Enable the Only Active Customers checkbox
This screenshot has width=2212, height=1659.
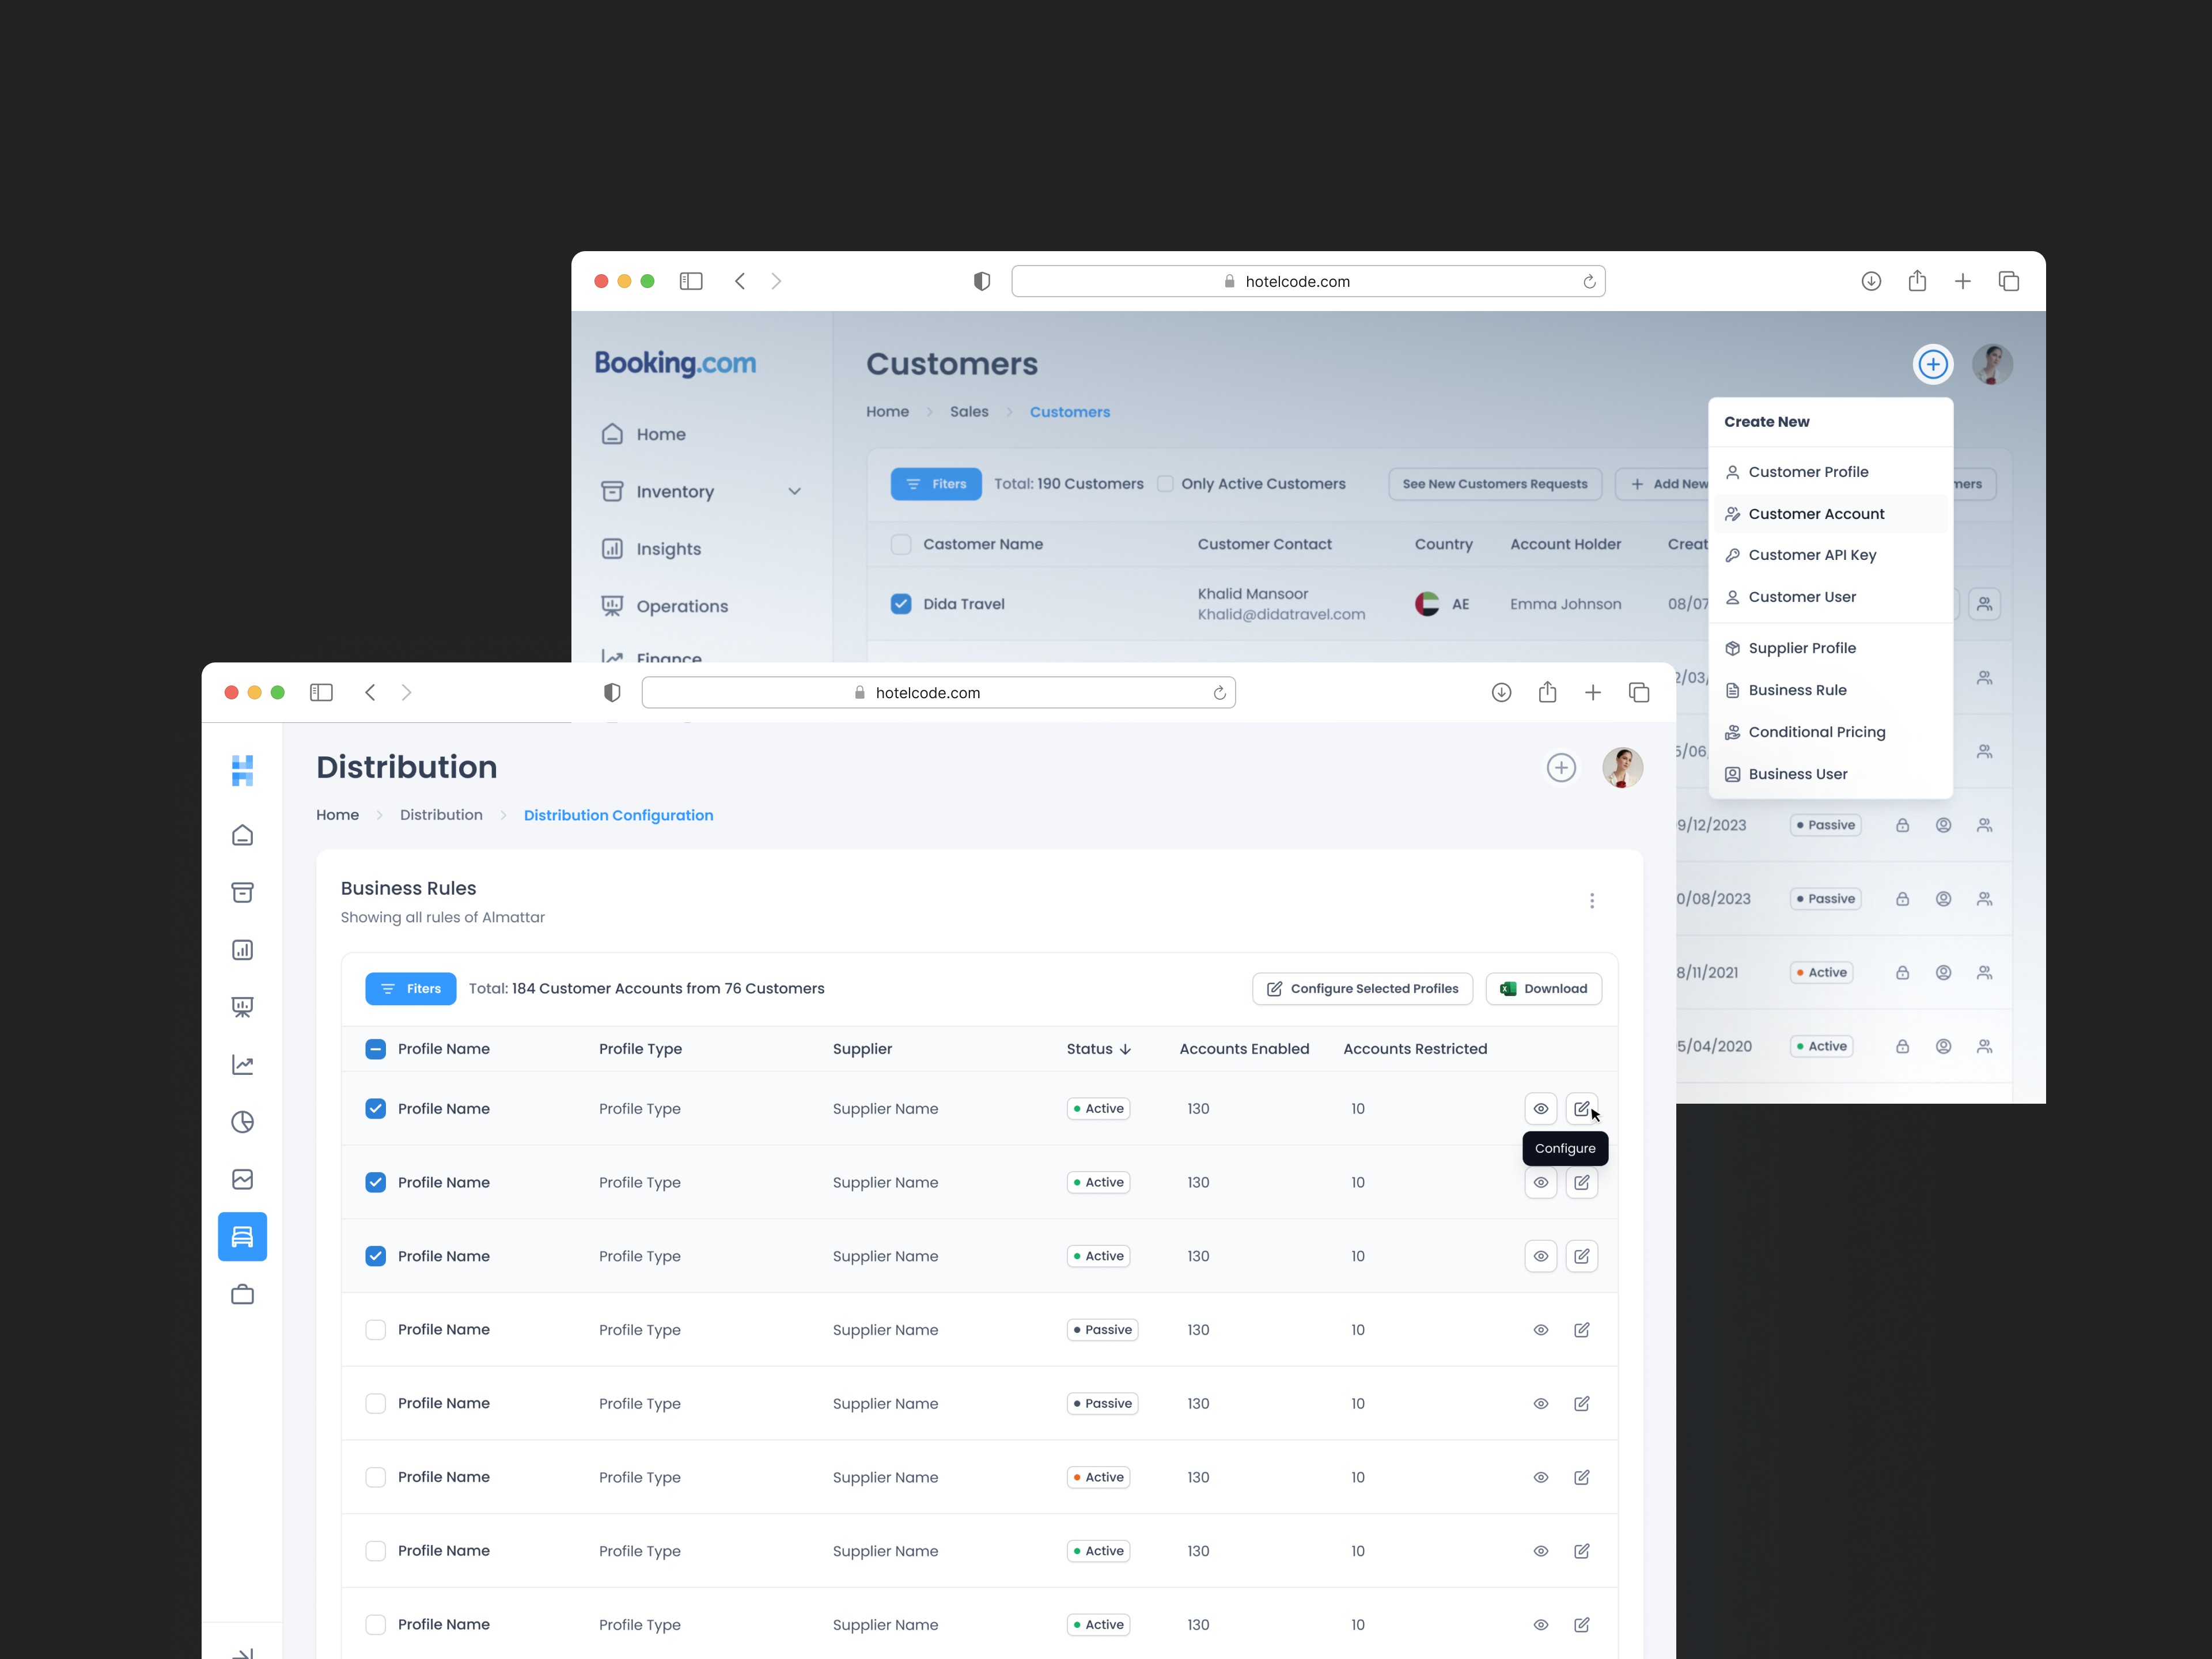click(x=1166, y=483)
